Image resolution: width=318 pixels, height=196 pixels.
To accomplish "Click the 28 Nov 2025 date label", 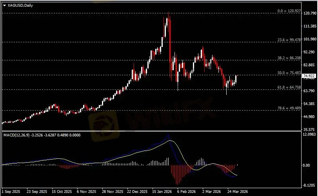I will click(113, 192).
